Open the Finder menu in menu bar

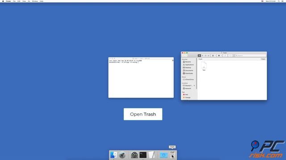8,1
